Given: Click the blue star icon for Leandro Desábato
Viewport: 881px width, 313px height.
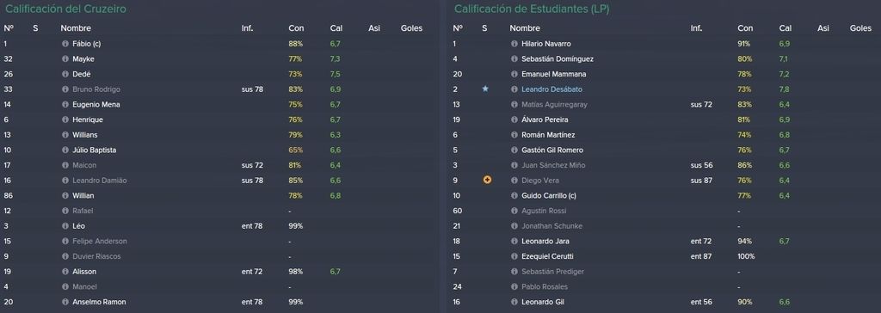Looking at the screenshot, I should coord(485,89).
